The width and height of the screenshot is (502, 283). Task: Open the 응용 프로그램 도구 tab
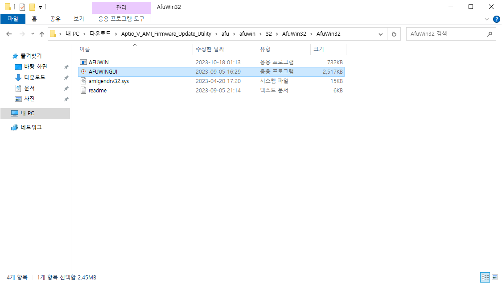click(x=121, y=19)
